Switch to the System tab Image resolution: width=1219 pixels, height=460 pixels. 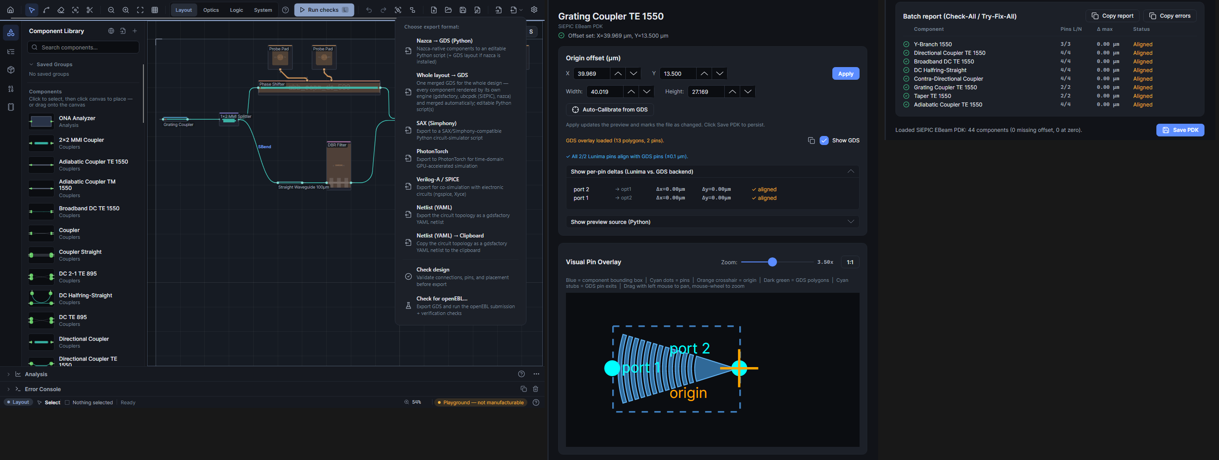click(x=263, y=10)
